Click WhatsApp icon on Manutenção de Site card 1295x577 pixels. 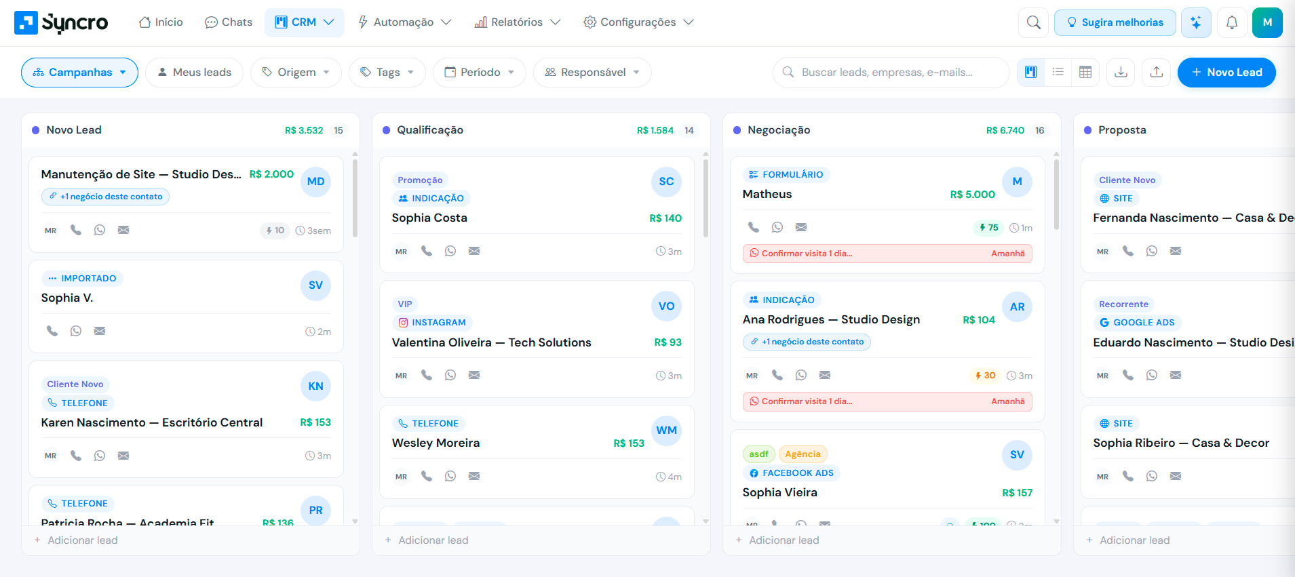100,230
